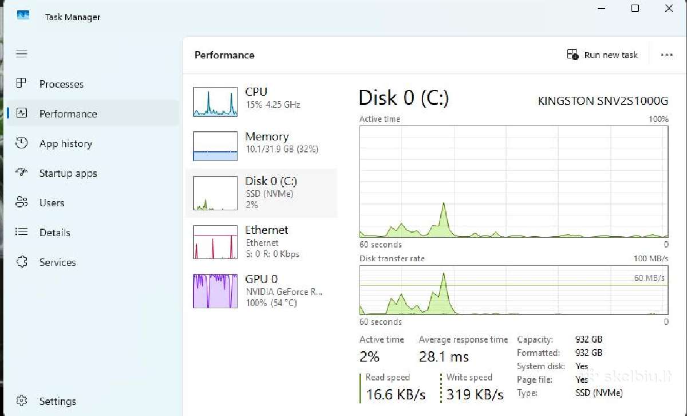Select the Startup apps gauge icon
Viewport: 687px width, 416px height.
pyautogui.click(x=22, y=173)
